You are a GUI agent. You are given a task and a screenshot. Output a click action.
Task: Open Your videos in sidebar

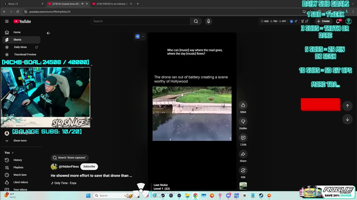click(21, 190)
